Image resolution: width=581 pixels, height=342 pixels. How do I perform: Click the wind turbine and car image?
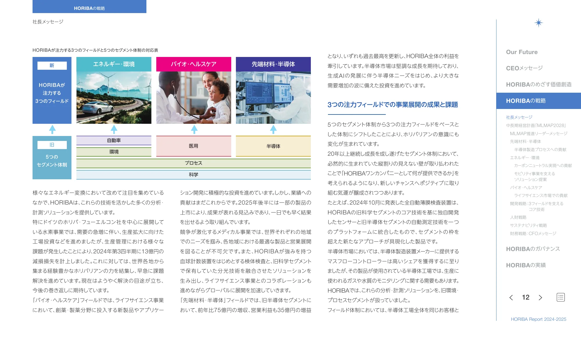[114, 98]
